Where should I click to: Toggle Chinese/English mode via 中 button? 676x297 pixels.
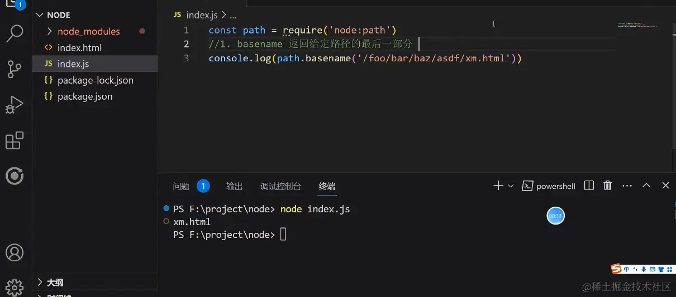click(627, 270)
